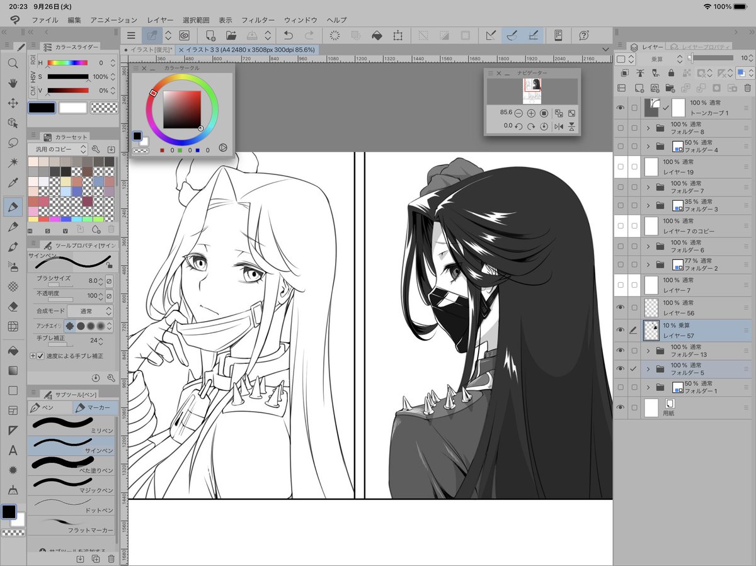Click the Open file folder icon
Viewport: 756px width, 566px height.
point(231,36)
